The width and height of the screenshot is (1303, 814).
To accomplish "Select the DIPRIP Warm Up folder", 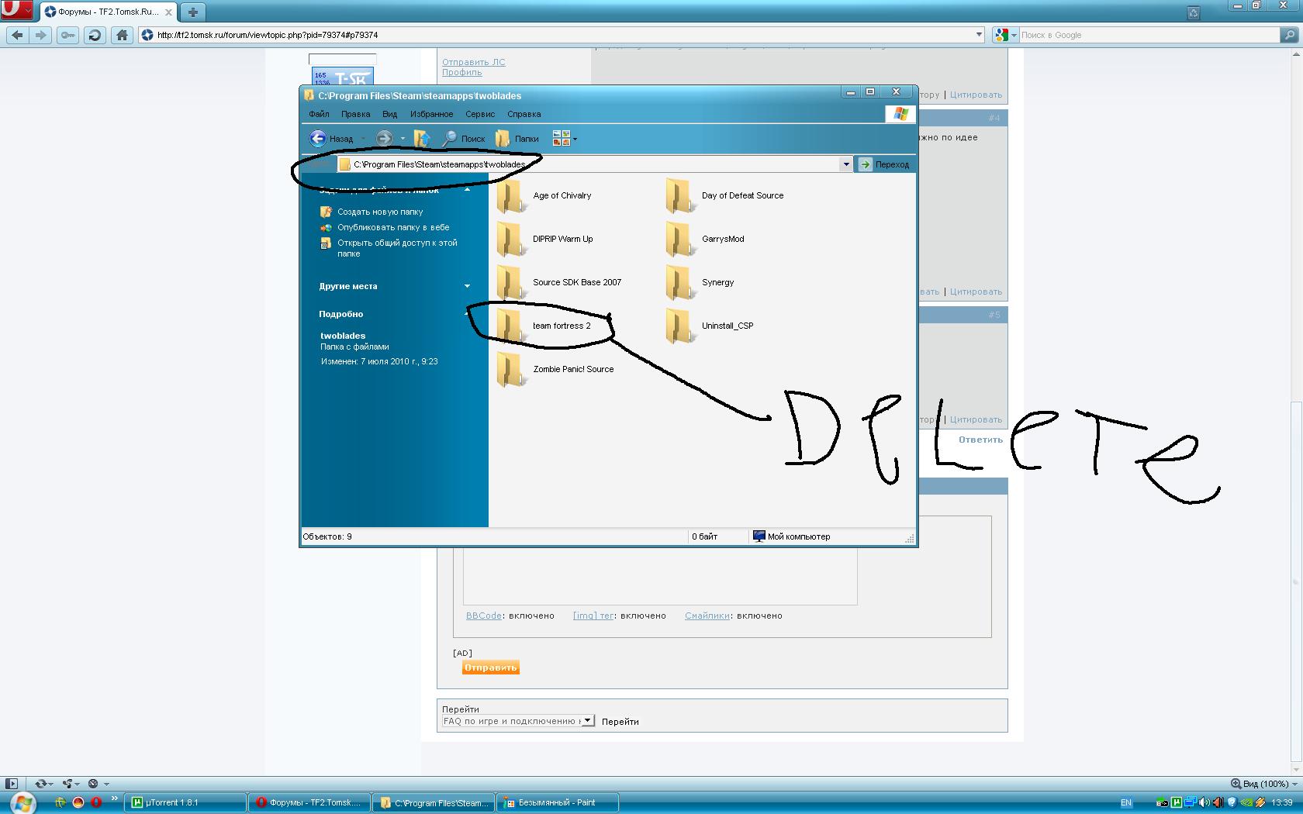I will click(544, 239).
